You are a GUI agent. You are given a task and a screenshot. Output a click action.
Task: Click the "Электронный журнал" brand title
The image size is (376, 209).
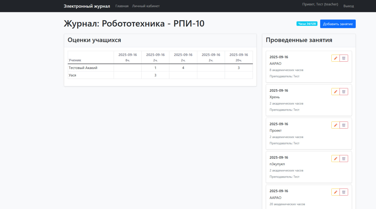pyautogui.click(x=87, y=6)
